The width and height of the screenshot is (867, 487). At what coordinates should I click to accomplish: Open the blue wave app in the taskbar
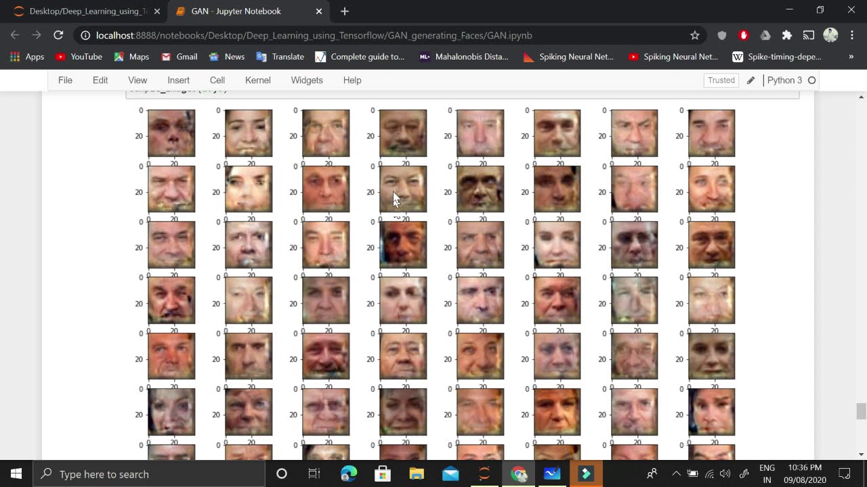tap(552, 473)
